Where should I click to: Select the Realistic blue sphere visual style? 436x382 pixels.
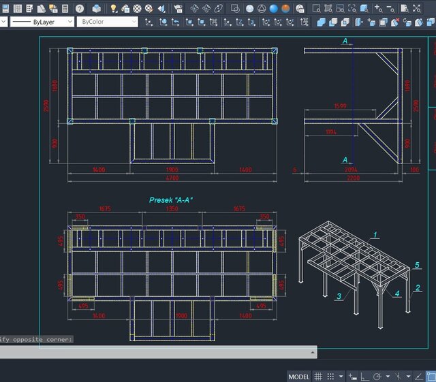[273, 9]
